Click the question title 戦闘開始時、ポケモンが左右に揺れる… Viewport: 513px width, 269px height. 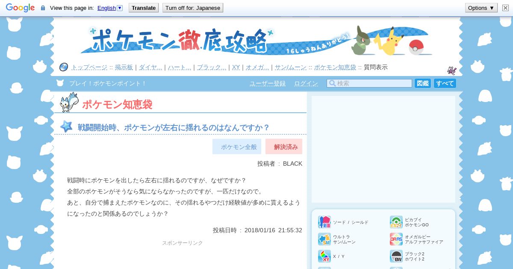pyautogui.click(x=174, y=128)
